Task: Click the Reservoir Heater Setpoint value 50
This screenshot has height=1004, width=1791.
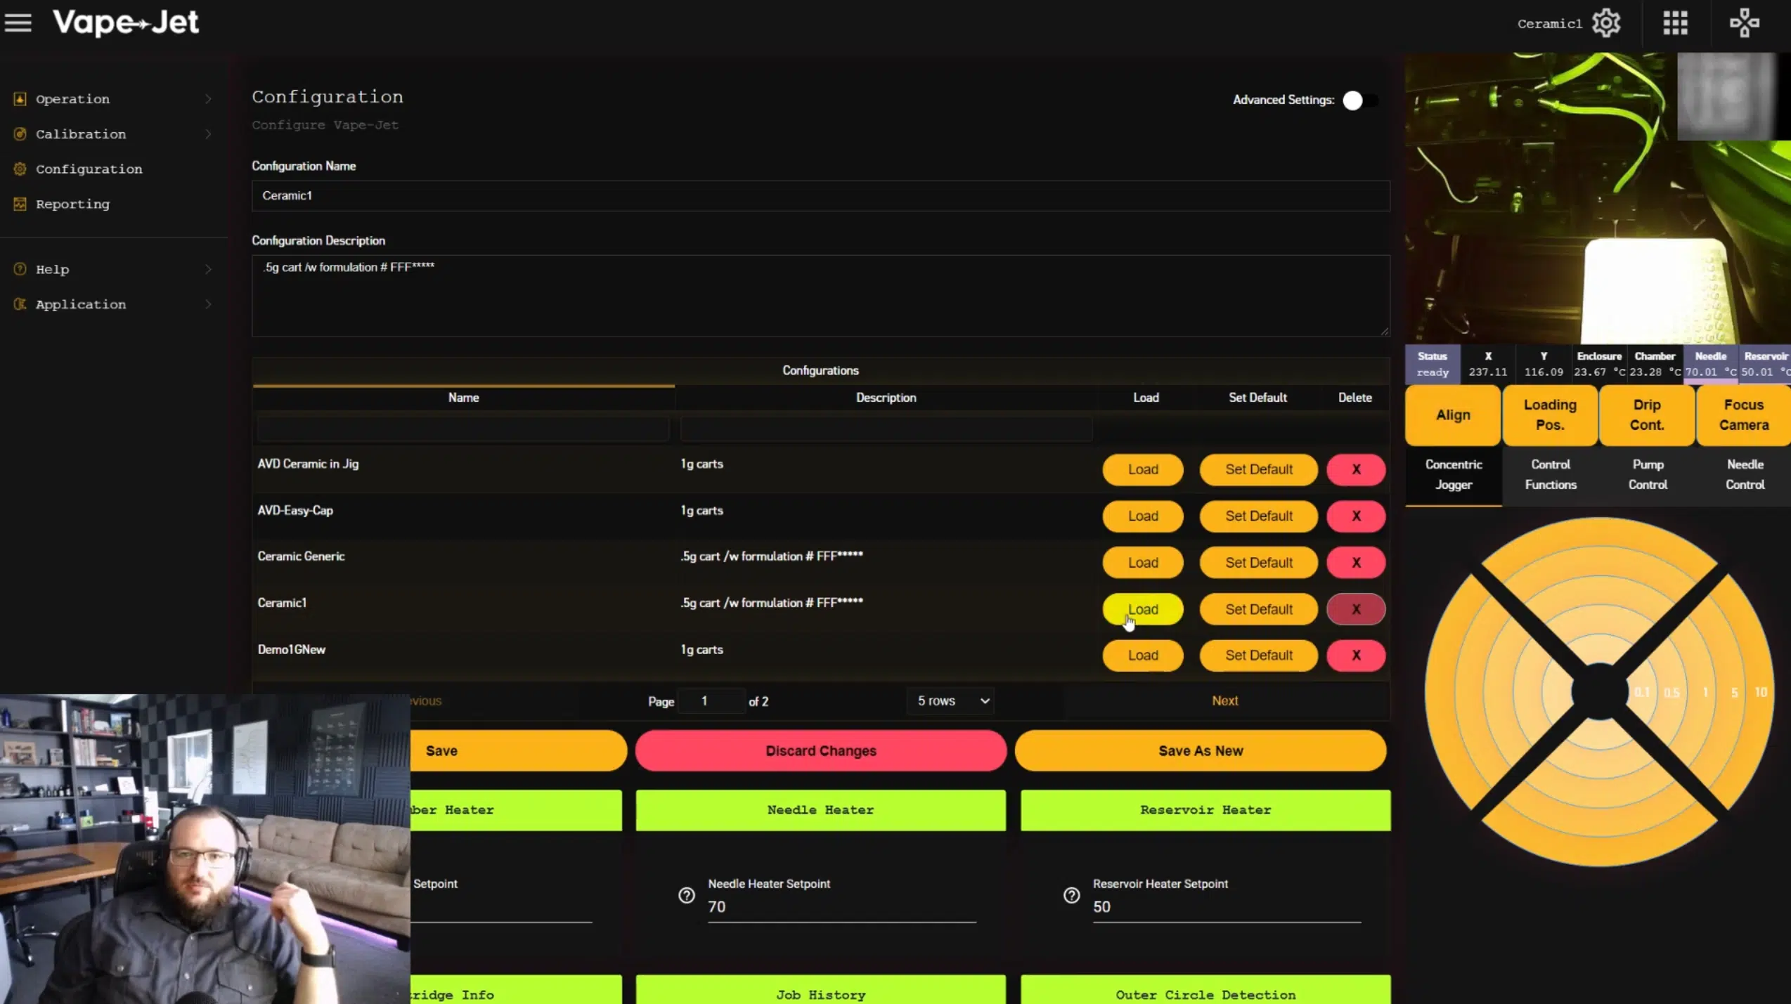Action: click(x=1227, y=907)
